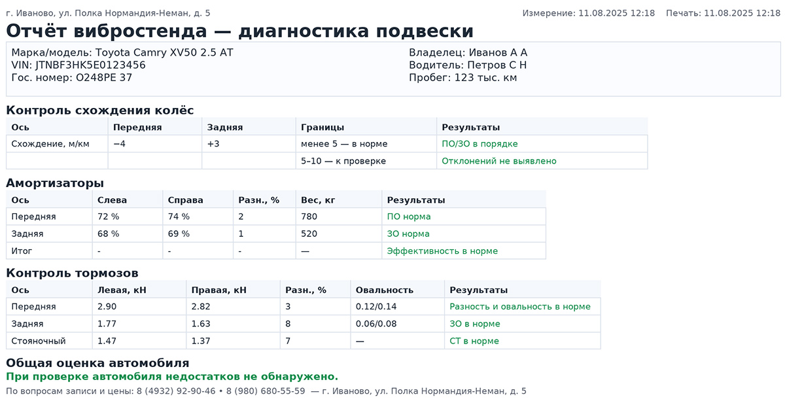Click the 'Измерение: 11.08.2025 12:18' timestamp
This screenshot has height=403, width=785.
(589, 13)
